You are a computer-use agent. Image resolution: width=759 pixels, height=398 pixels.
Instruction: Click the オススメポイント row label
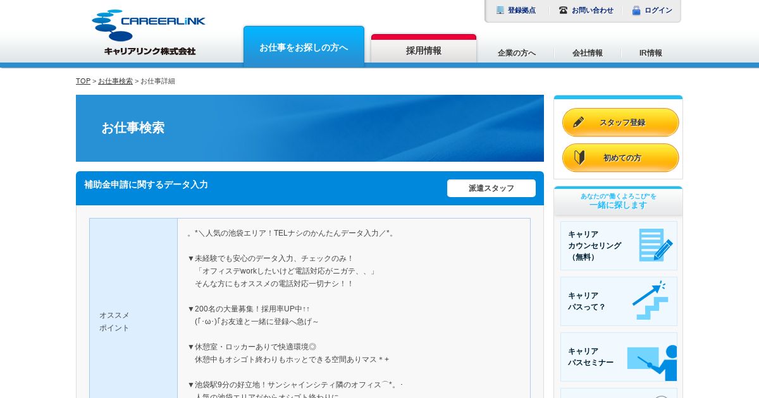tap(114, 322)
